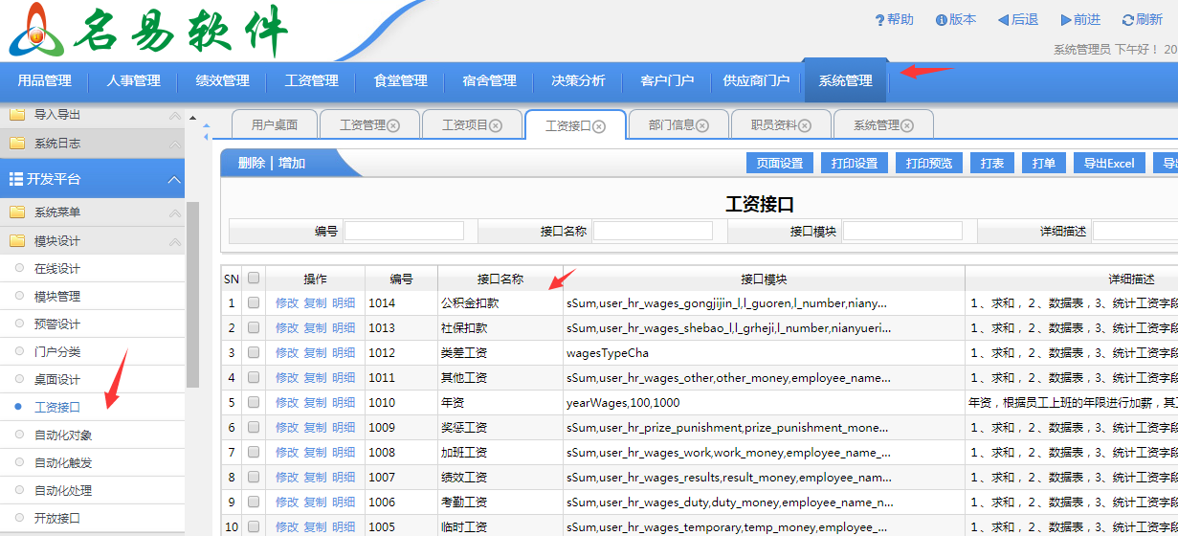This screenshot has width=1178, height=536.
Task: Tick the select-all checkbox in table header
Action: [x=254, y=279]
